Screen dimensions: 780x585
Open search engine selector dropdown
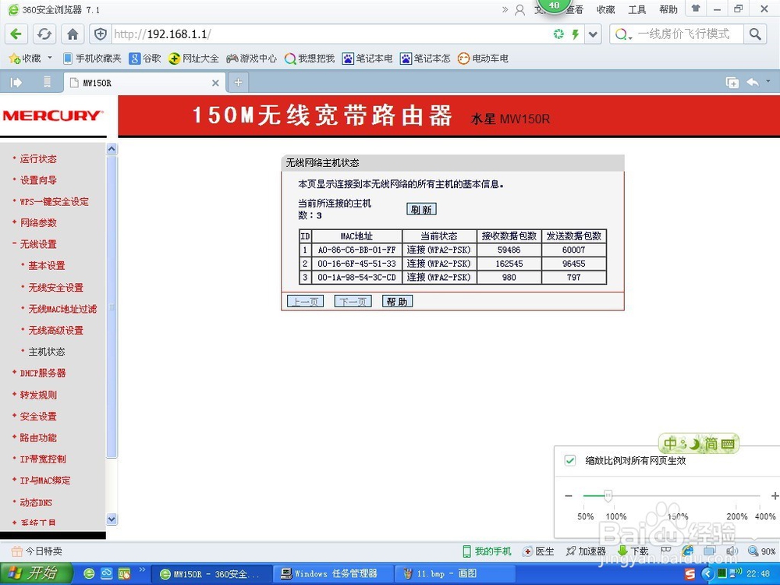(623, 34)
